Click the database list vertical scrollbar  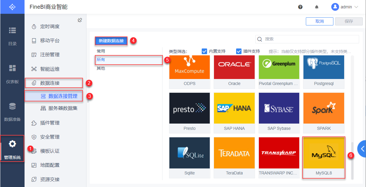(352, 161)
